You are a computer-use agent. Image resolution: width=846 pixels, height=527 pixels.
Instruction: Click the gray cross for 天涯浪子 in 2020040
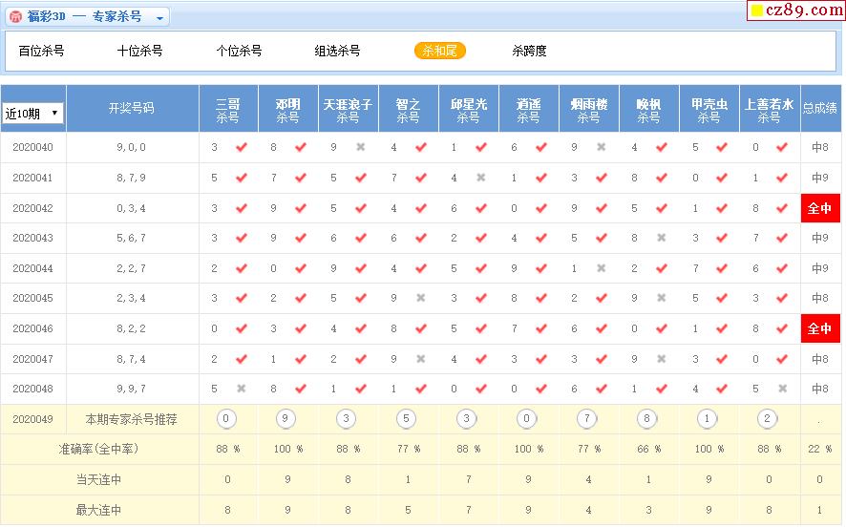pos(361,148)
